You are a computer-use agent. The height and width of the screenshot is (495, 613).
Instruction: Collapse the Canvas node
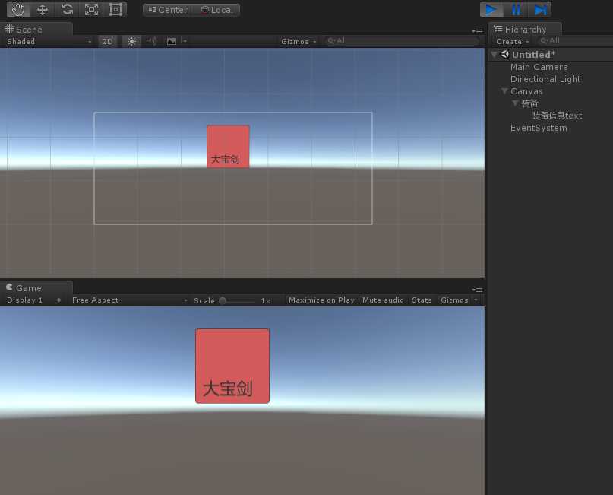pyautogui.click(x=504, y=91)
